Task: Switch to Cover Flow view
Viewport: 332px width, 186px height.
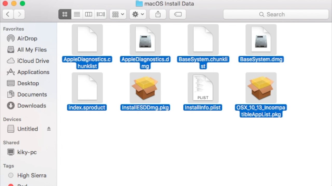Action: point(101,14)
